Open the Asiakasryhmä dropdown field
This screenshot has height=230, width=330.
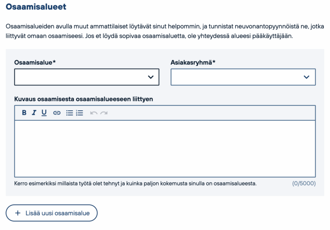[x=243, y=77]
